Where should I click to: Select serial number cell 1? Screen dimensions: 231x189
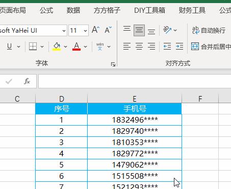pos(61,120)
